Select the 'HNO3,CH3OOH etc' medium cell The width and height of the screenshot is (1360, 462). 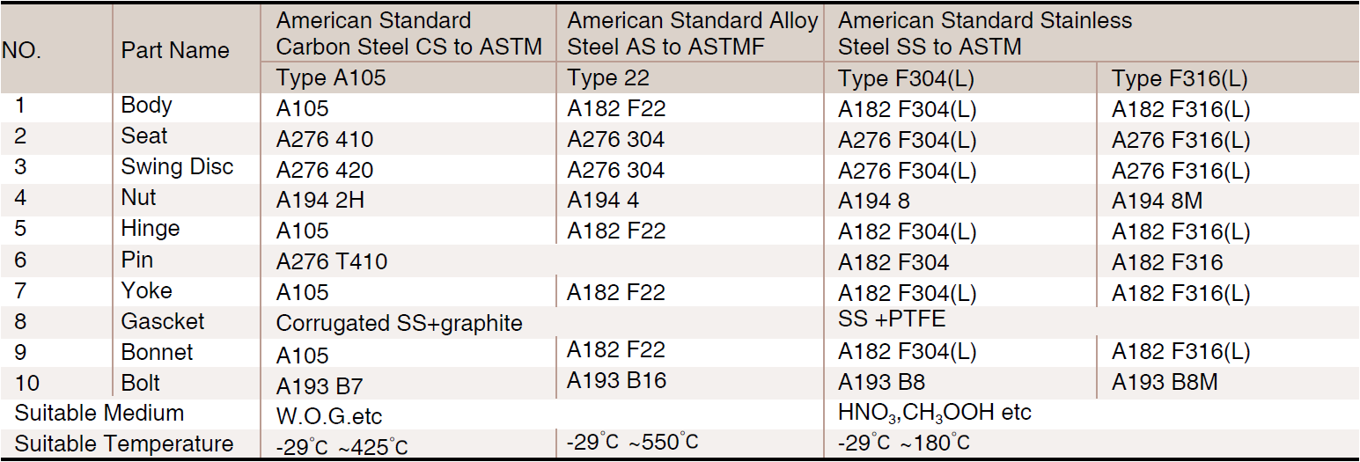(x=935, y=413)
